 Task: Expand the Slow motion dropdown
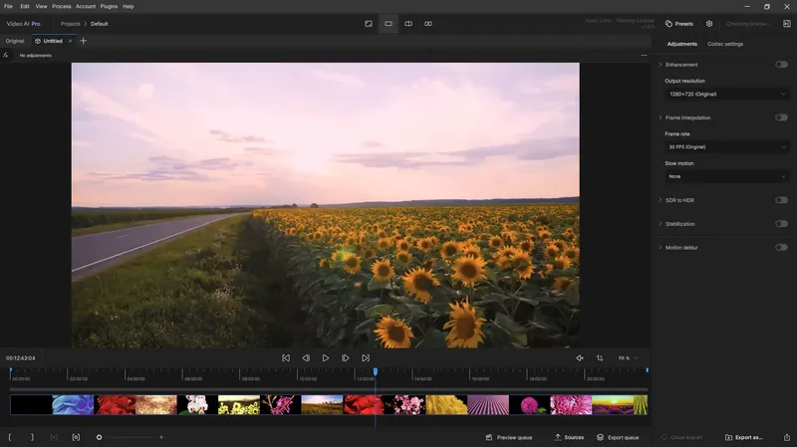tap(727, 176)
